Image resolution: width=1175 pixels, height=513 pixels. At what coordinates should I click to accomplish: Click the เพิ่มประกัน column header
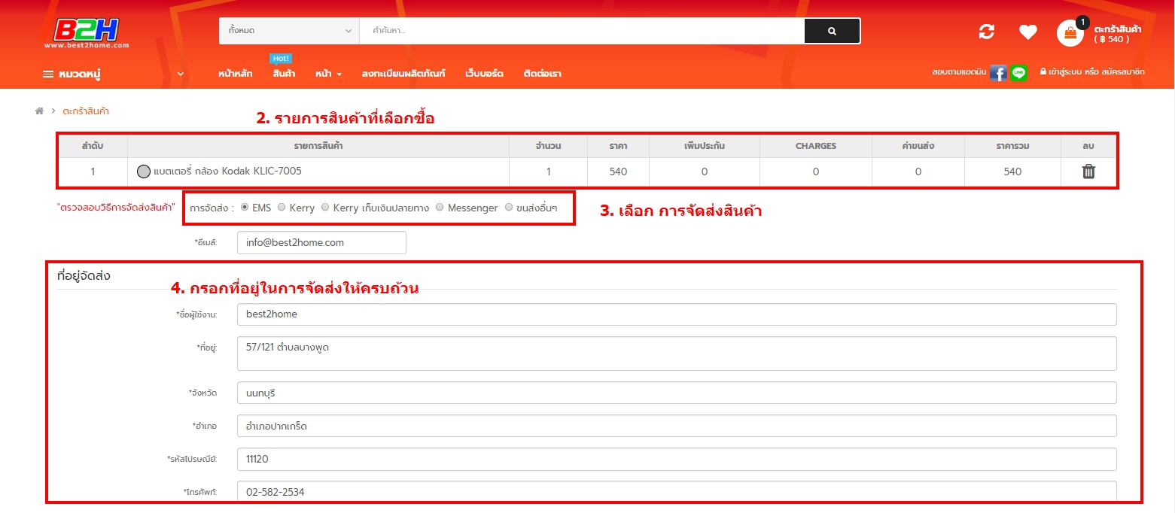(x=705, y=145)
